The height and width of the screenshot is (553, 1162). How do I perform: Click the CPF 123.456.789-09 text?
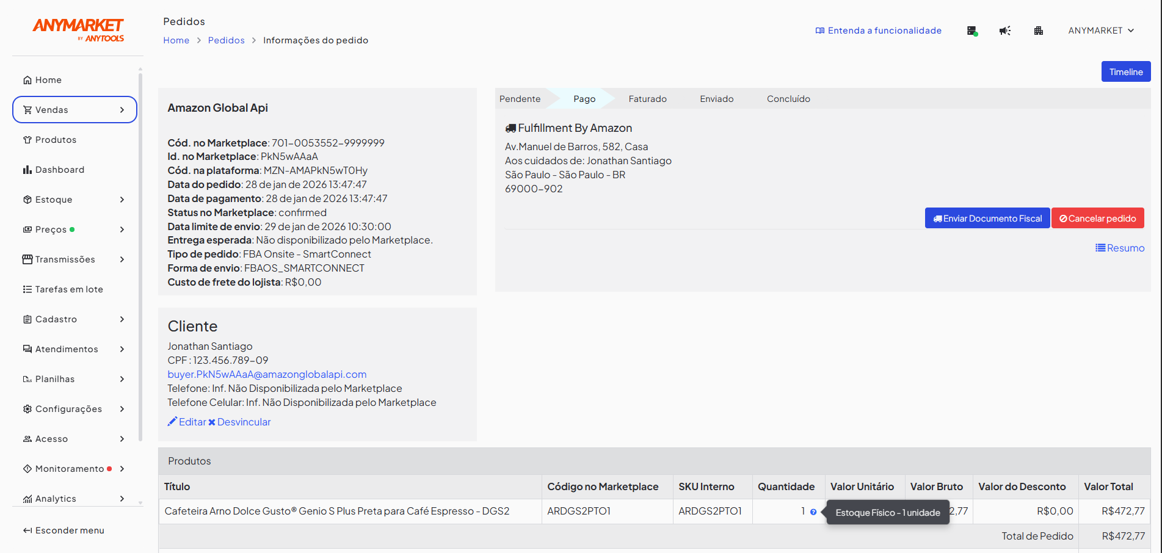point(218,360)
